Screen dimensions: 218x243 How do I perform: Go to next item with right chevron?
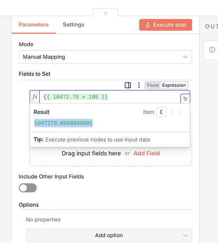181,112
